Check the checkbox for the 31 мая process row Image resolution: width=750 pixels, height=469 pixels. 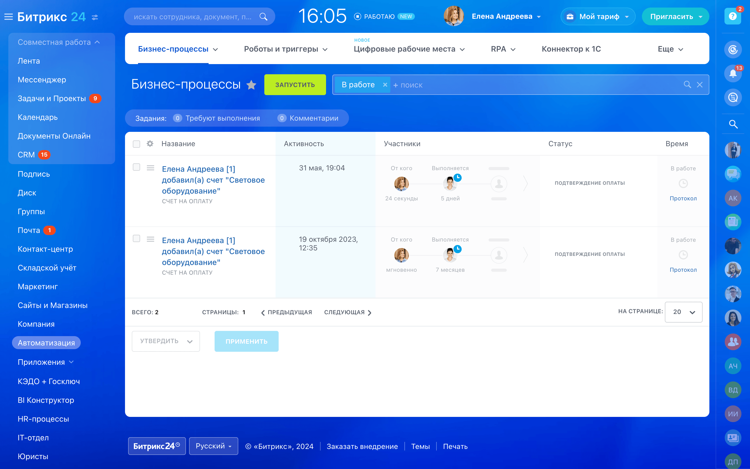click(x=136, y=167)
